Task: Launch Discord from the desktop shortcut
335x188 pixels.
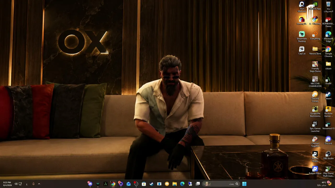Action: pyautogui.click(x=328, y=140)
